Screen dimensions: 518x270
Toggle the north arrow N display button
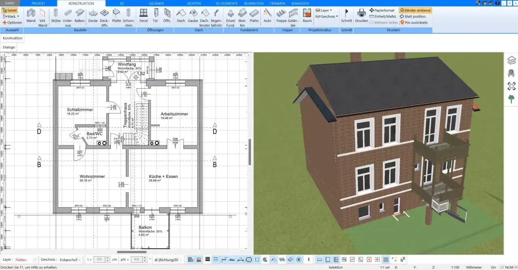(299, 259)
